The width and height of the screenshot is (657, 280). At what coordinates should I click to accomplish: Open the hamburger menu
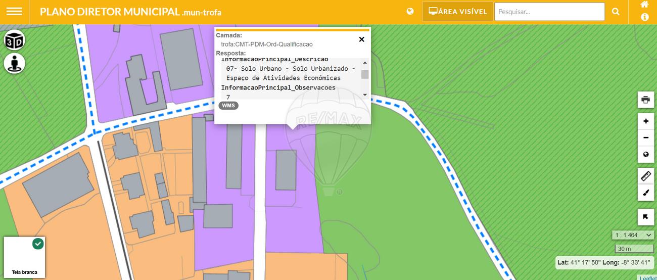point(14,12)
